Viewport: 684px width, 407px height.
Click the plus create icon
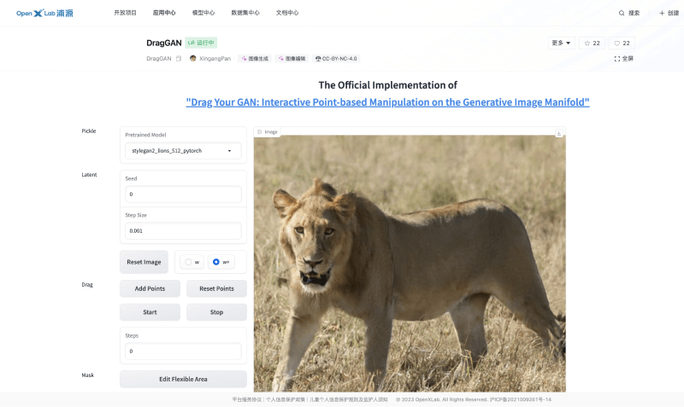pyautogui.click(x=662, y=13)
